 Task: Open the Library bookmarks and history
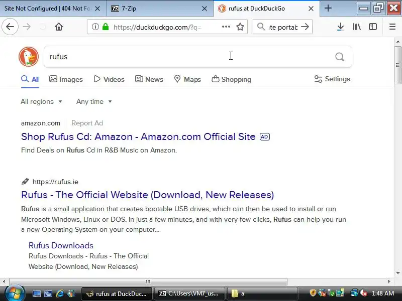tap(357, 27)
